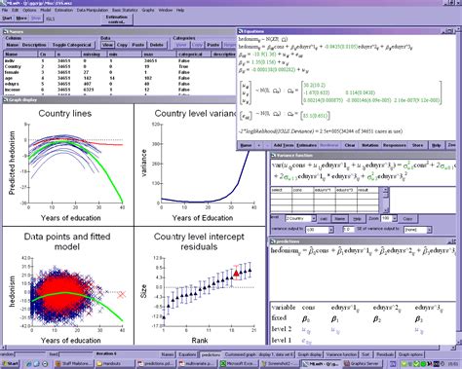
Task: Click Estimates in the Equations window
Action: (306, 145)
